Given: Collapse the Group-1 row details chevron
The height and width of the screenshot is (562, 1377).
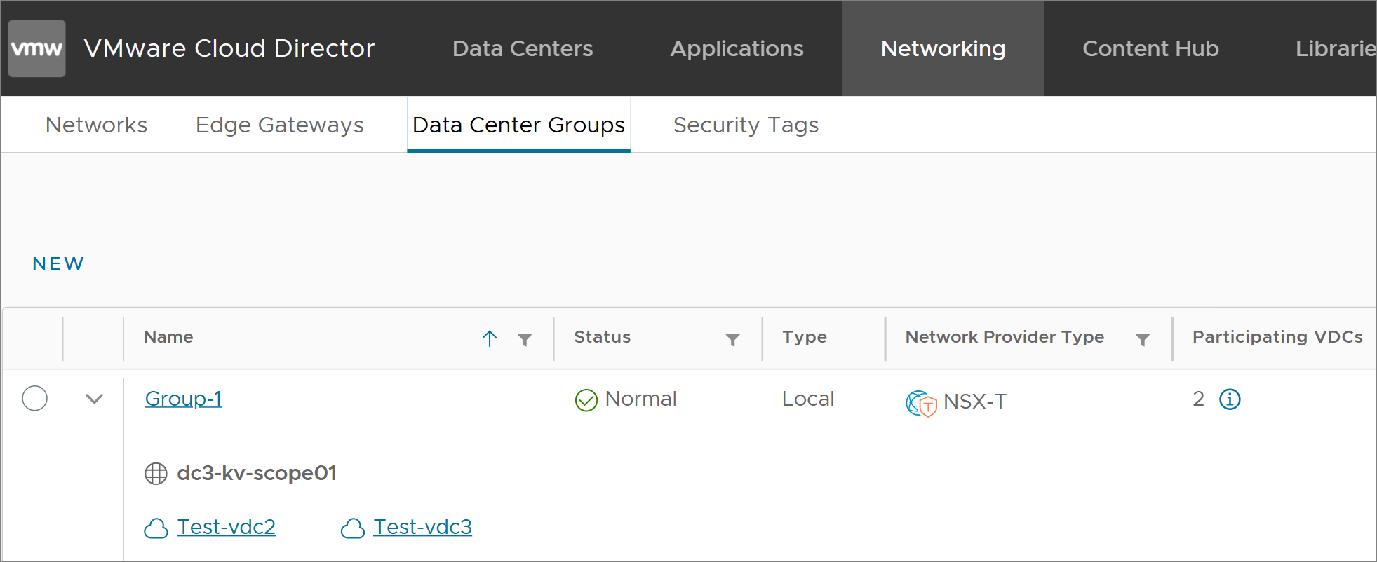Looking at the screenshot, I should 94,399.
